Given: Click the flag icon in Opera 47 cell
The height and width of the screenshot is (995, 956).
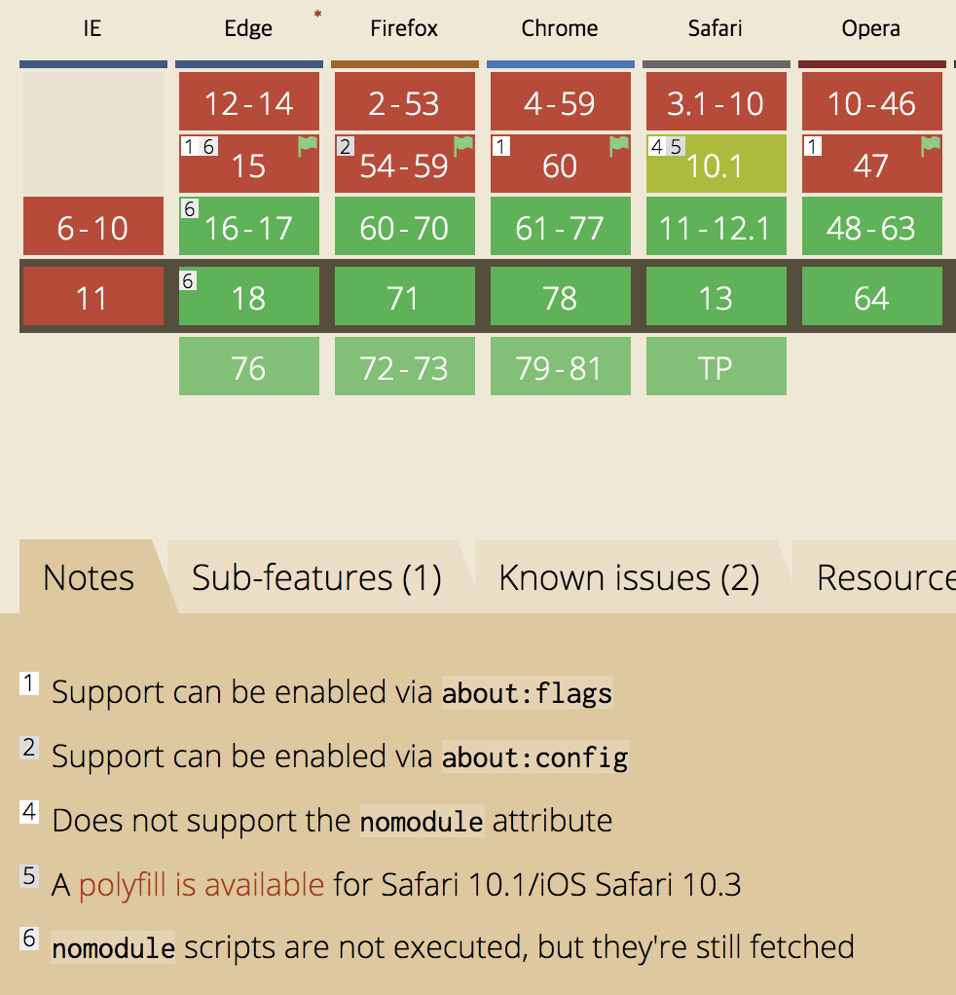Looking at the screenshot, I should click(931, 146).
